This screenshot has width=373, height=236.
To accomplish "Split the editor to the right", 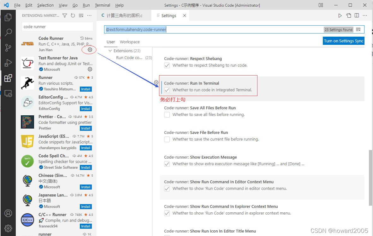I will click(x=357, y=15).
